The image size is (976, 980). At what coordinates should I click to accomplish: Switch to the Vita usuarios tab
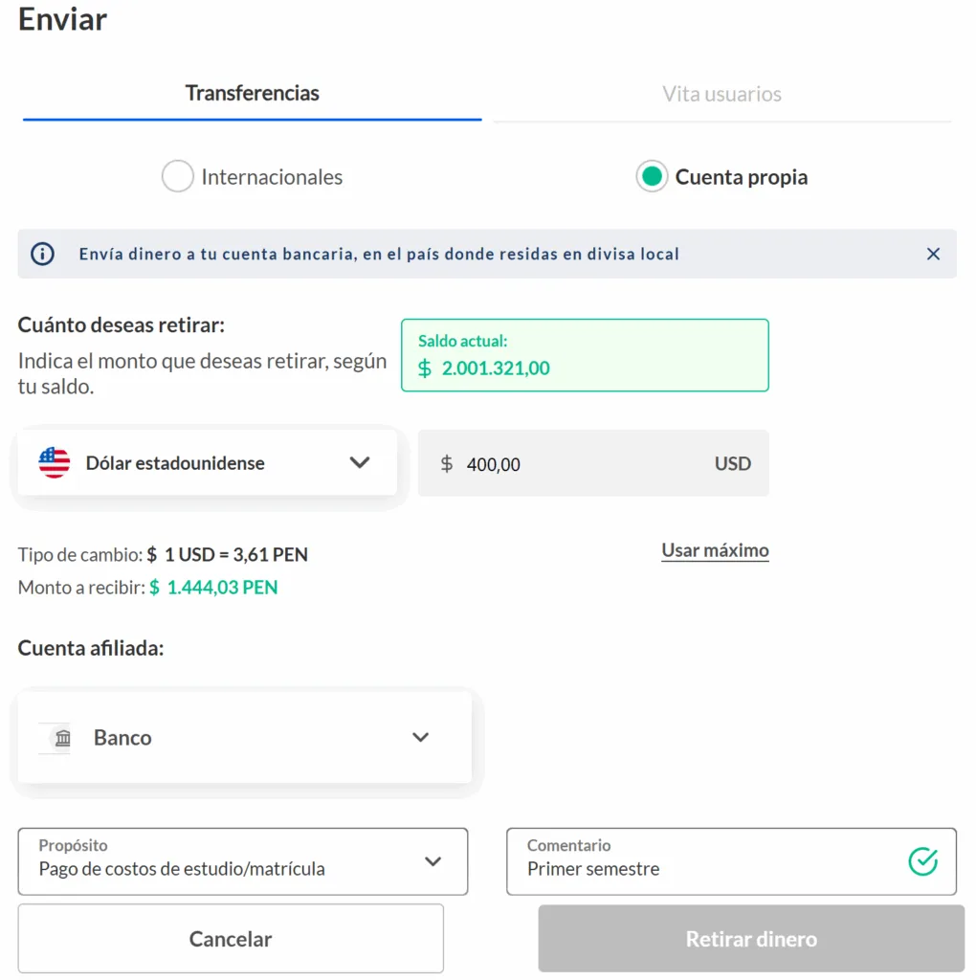(x=721, y=95)
